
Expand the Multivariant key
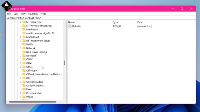pyautogui.click(x=21, y=37)
